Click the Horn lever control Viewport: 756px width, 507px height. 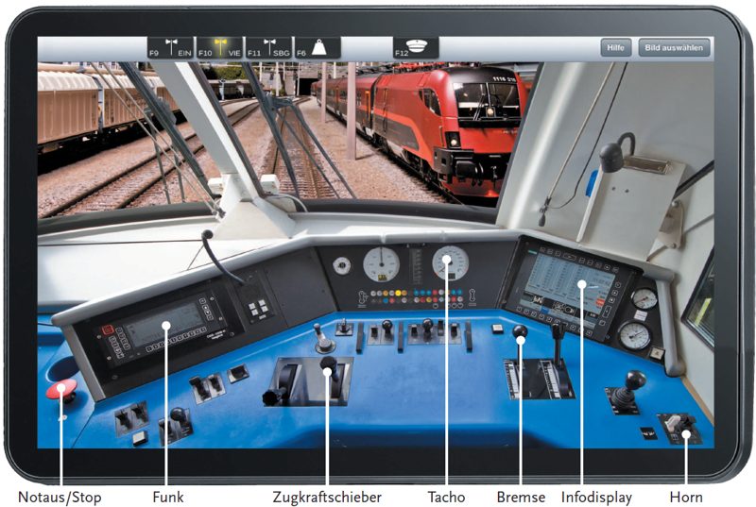(679, 427)
